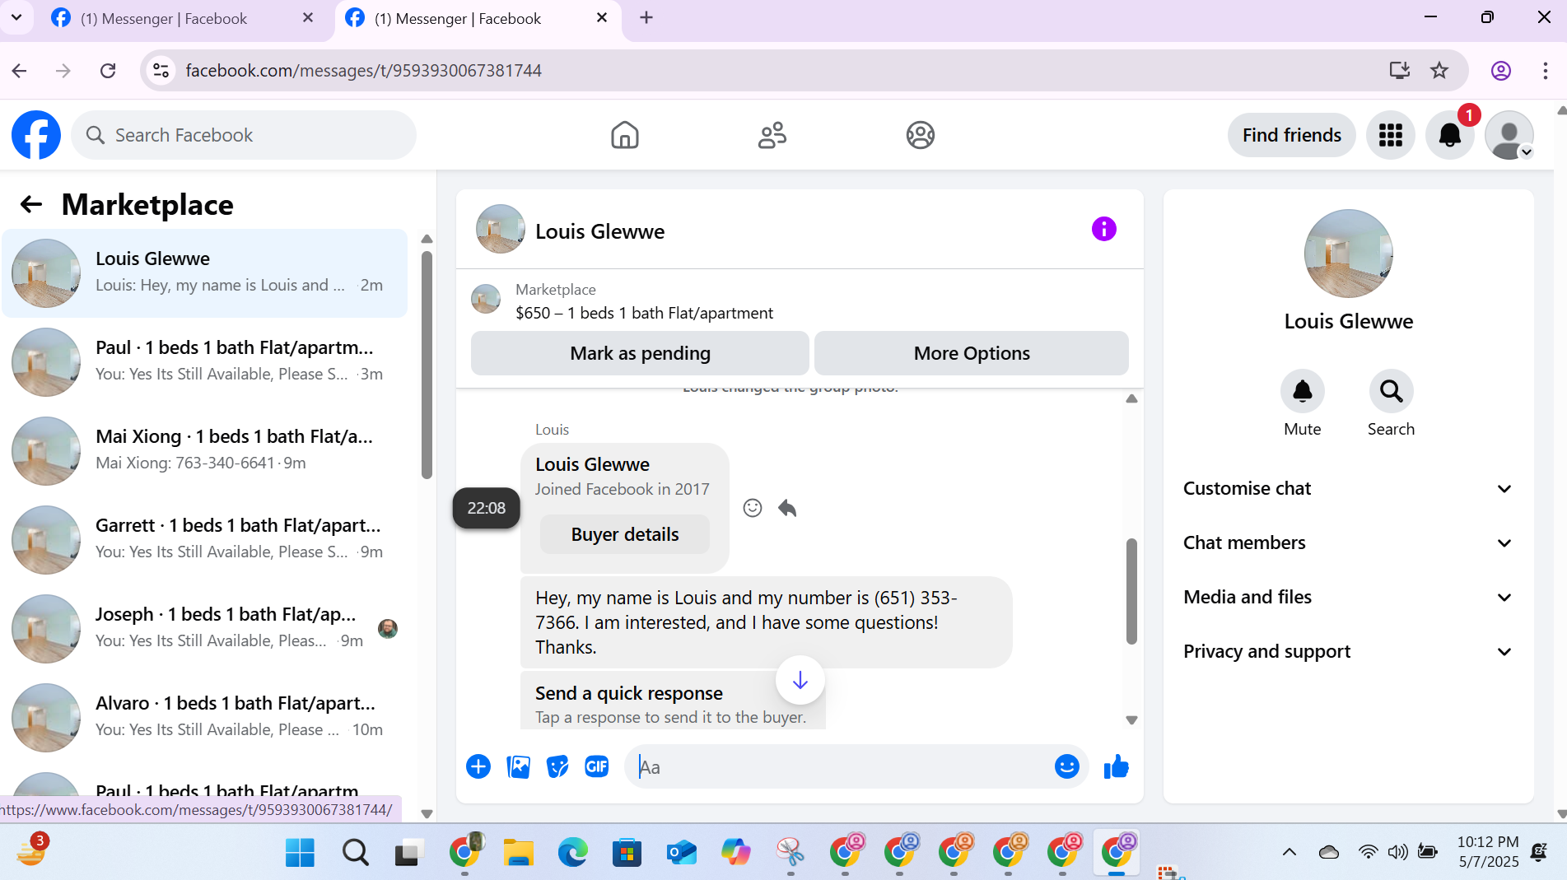Go back from Marketplace using the arrow
This screenshot has width=1567, height=880.
tap(31, 204)
